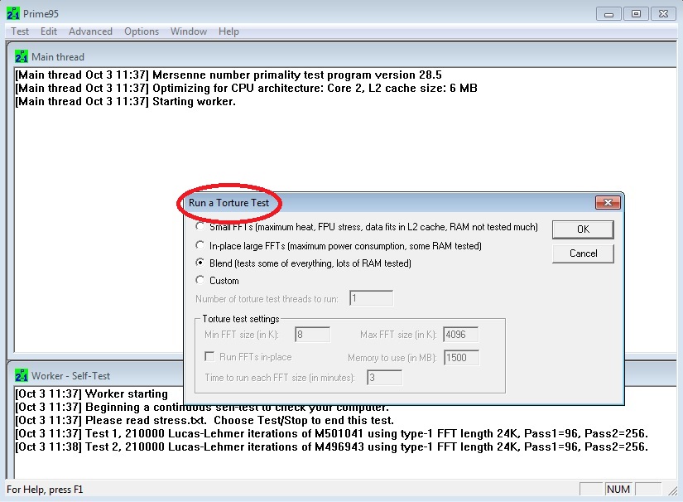Screen dimensions: 683x502
Task: Open the Edit menu
Action: 48,31
